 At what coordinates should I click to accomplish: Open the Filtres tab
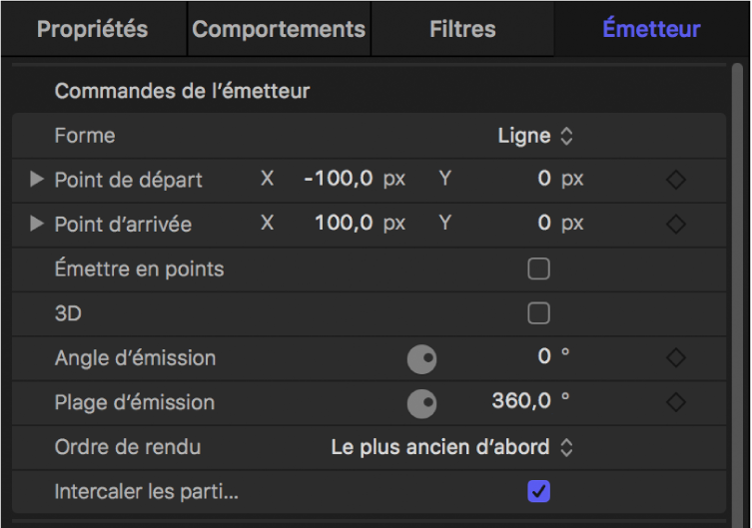point(462,29)
